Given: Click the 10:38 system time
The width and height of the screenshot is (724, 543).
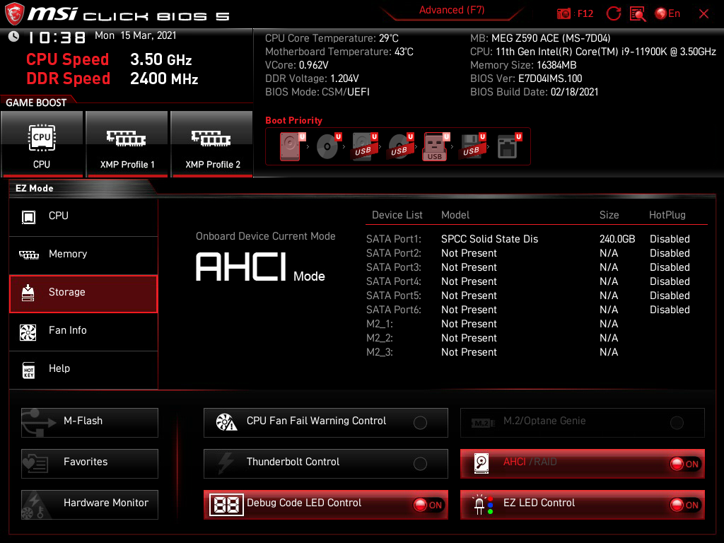Looking at the screenshot, I should 57,37.
